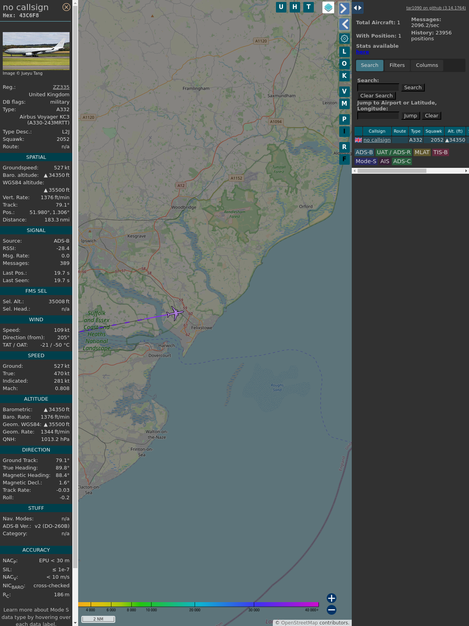This screenshot has width=469, height=626.
Task: Click the left-pointing chevron sidebar button
Action: 344,24
